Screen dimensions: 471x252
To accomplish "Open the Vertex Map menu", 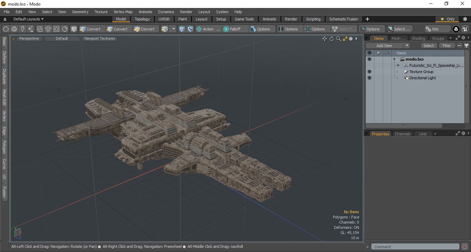I will 123,12.
